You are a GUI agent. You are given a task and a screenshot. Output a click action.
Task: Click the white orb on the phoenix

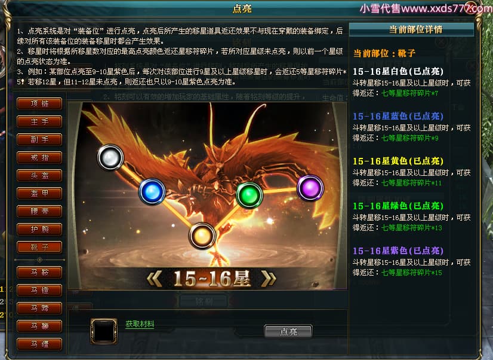110,157
